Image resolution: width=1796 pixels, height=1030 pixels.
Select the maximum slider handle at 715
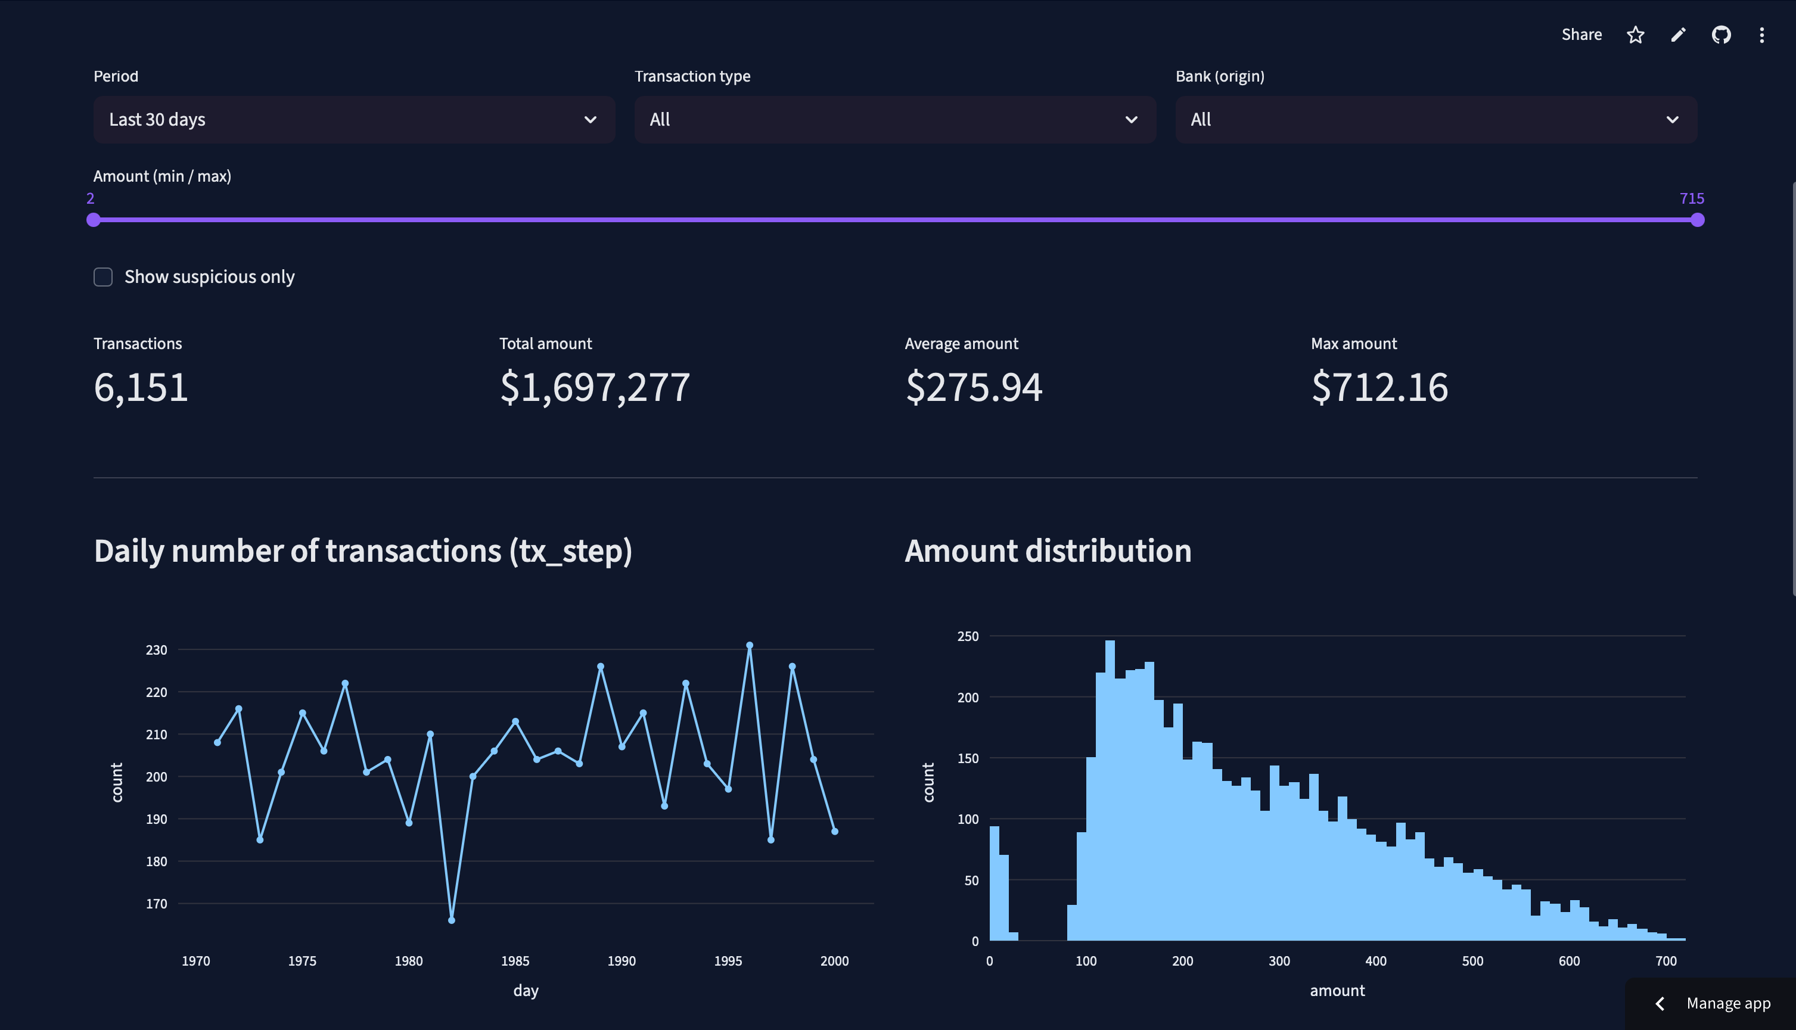coord(1698,220)
